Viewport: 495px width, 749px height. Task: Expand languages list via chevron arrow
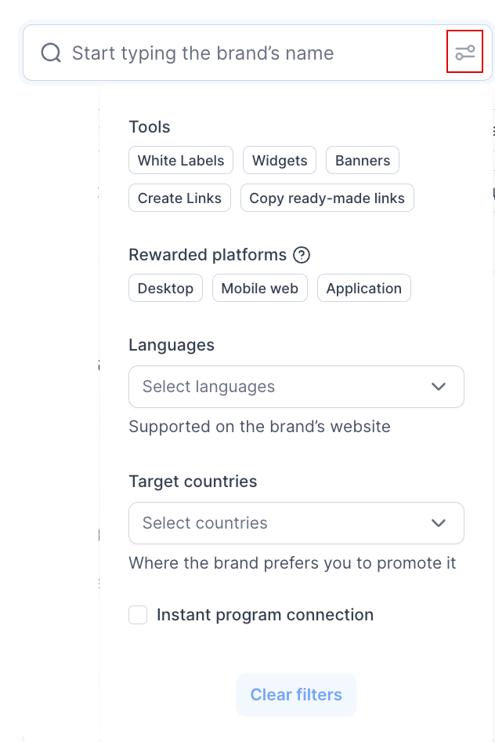439,387
